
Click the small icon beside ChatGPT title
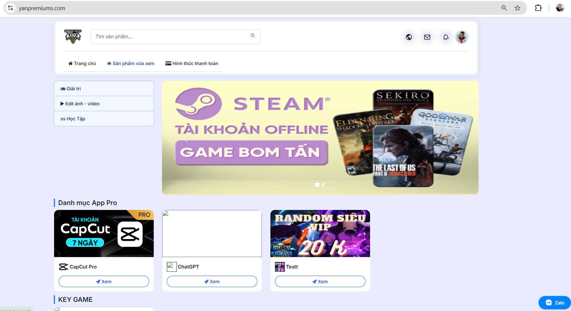[x=172, y=267]
